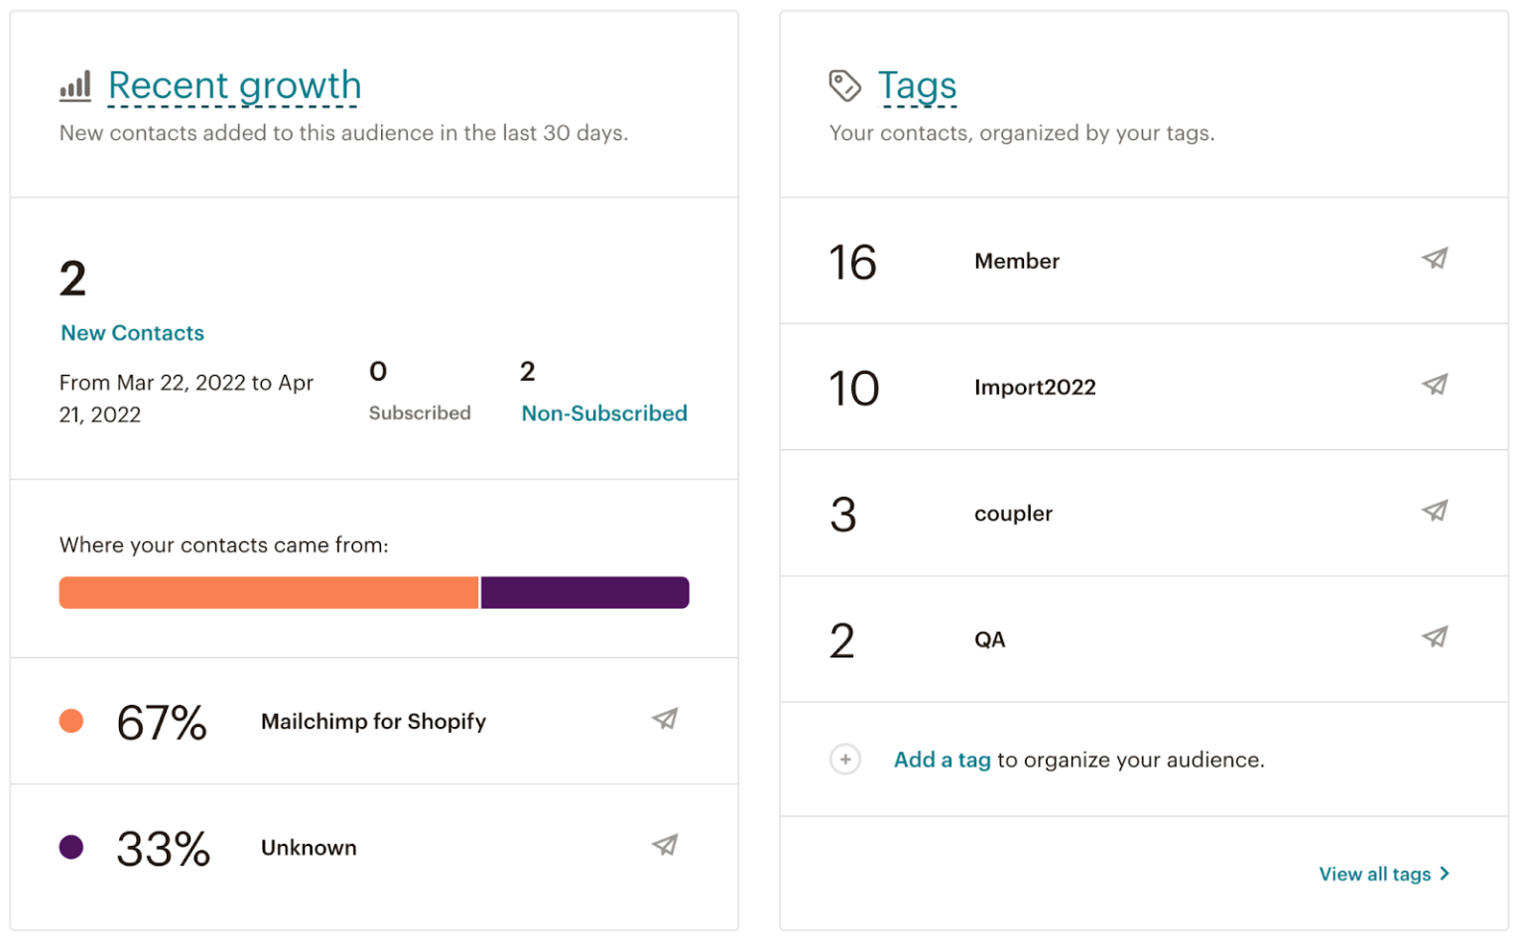Click the send icon for Import2022 tag
Viewport: 1524px width, 941px height.
tap(1434, 385)
